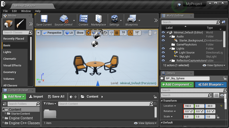Open the Help menu
Viewport: 229px width, 128px height.
pos(38,11)
